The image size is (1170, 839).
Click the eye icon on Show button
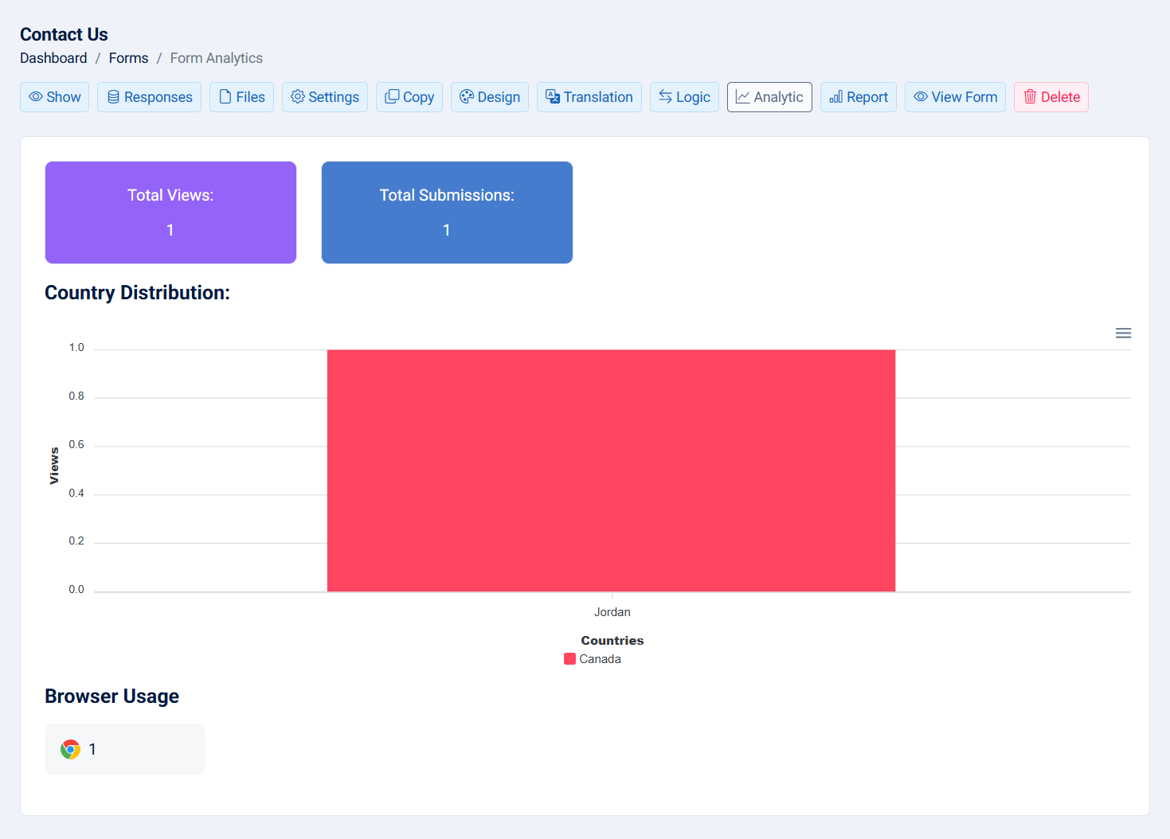(36, 97)
